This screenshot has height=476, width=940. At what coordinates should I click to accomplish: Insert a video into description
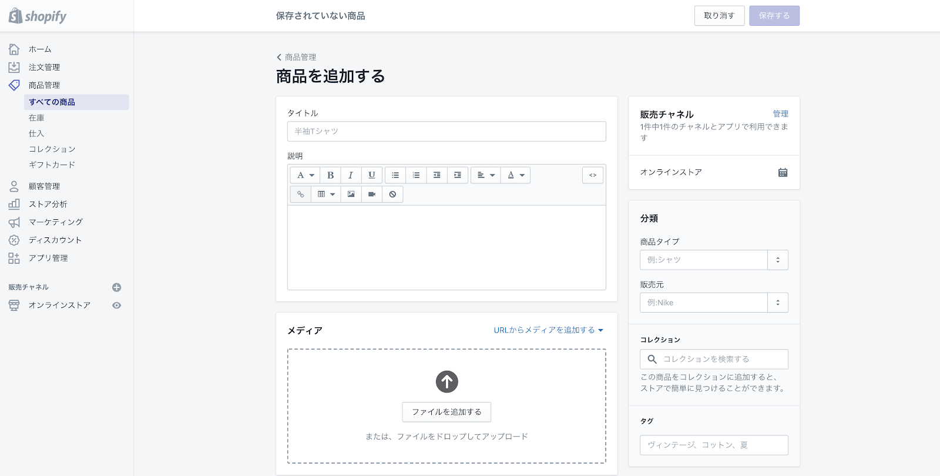coord(371,194)
